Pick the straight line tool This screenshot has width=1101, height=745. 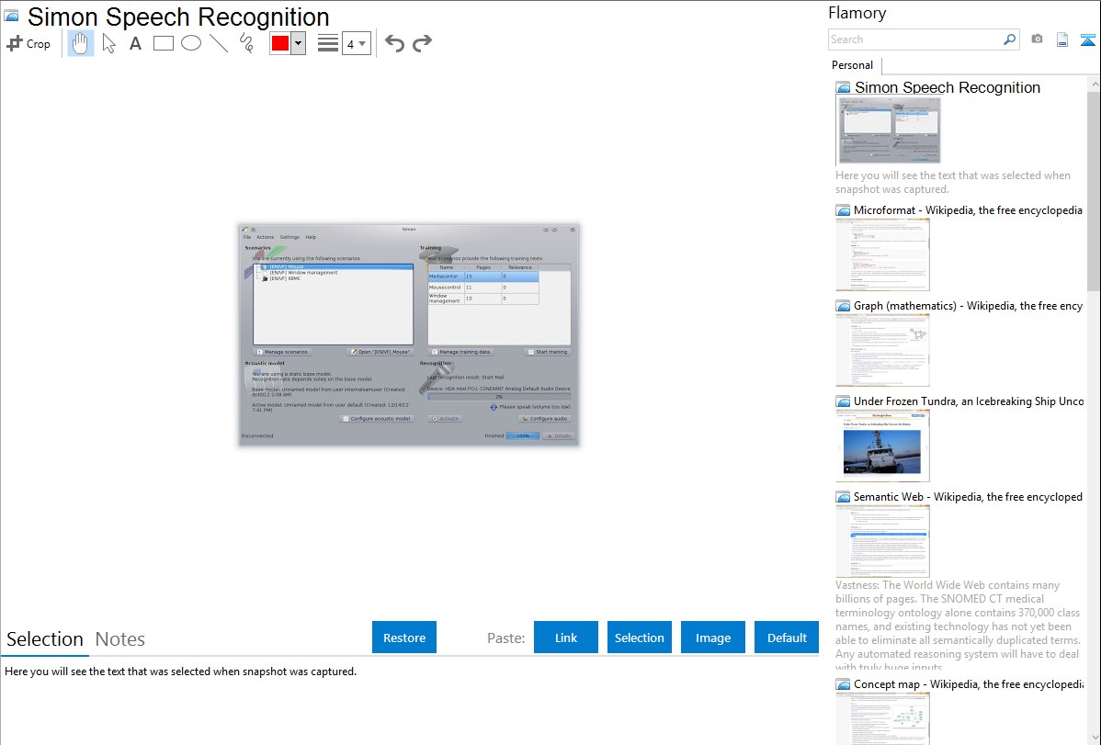click(219, 43)
